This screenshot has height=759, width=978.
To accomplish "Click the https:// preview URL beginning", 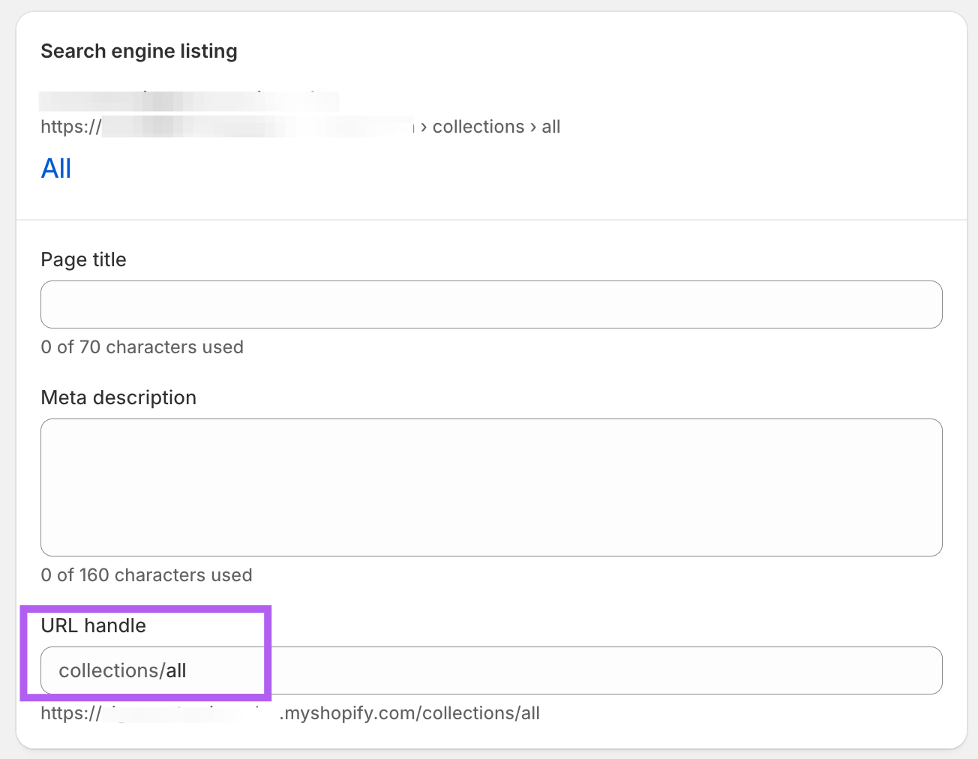I will (x=70, y=127).
